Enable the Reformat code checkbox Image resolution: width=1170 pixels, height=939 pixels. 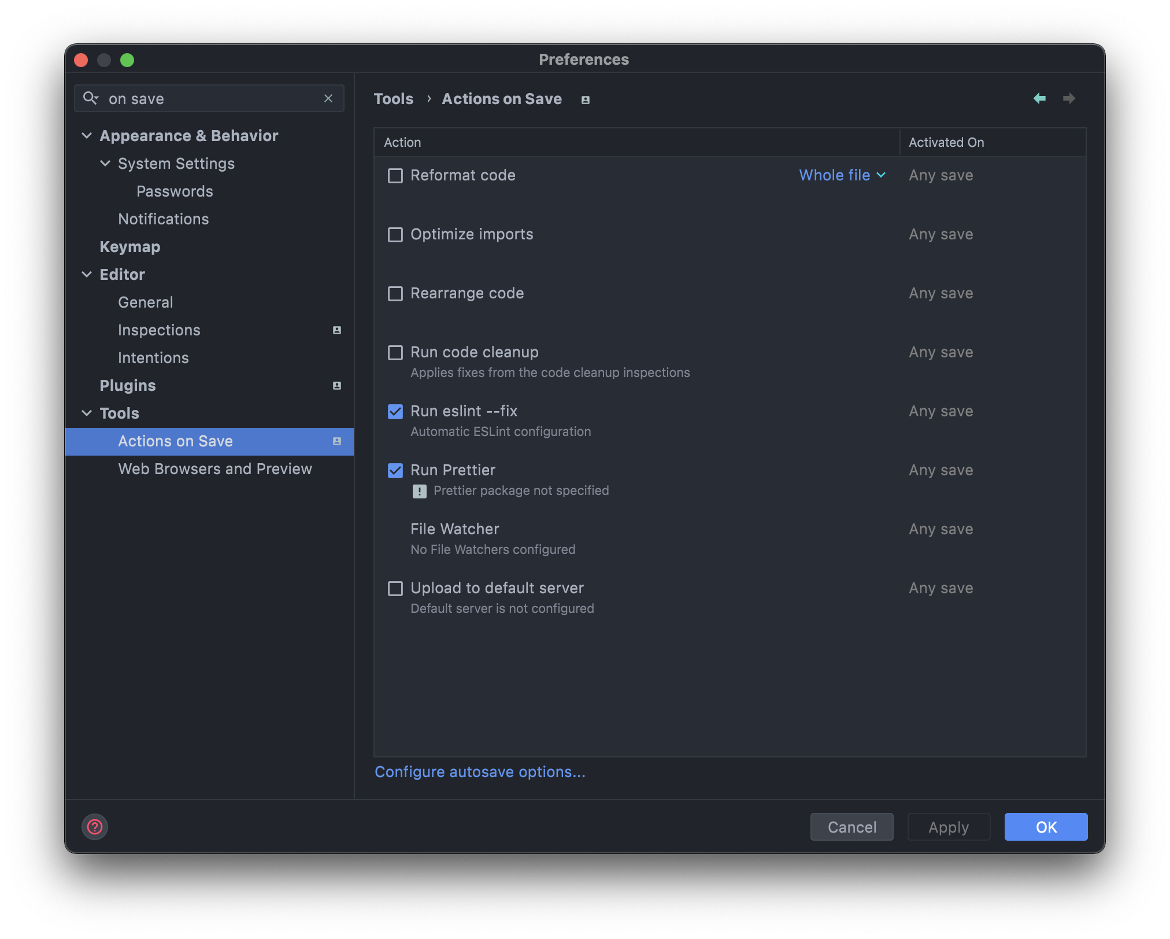click(395, 176)
